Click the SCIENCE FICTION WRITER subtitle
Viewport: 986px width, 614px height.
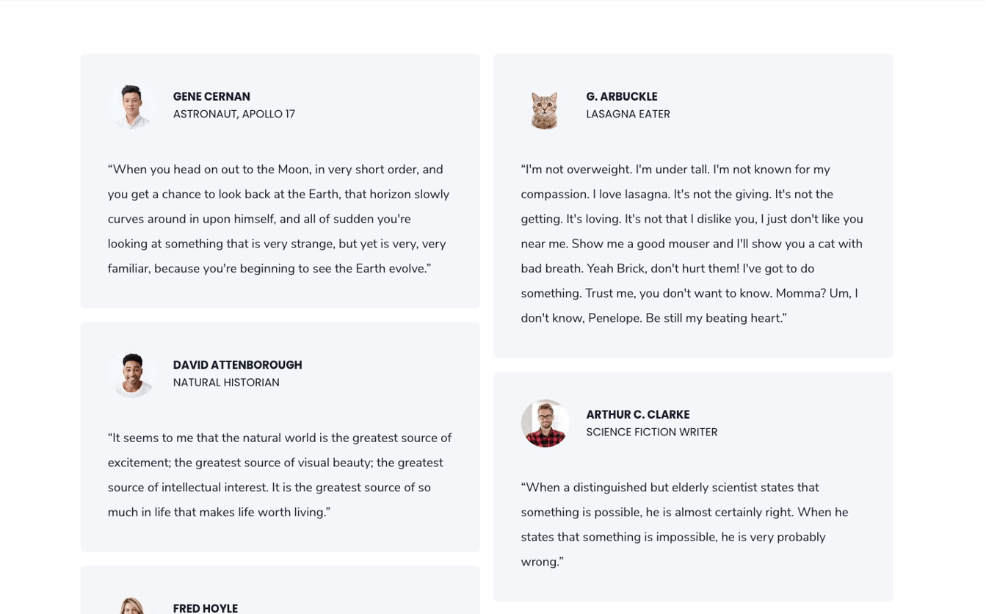(652, 433)
